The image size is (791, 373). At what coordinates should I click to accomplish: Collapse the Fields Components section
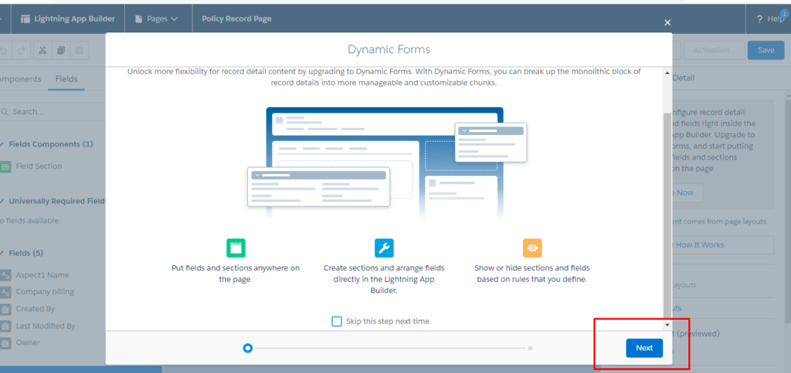tap(2, 144)
